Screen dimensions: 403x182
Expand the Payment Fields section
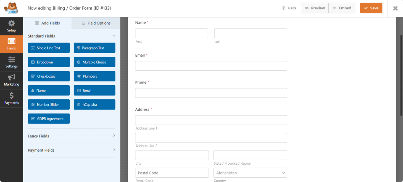[72, 150]
